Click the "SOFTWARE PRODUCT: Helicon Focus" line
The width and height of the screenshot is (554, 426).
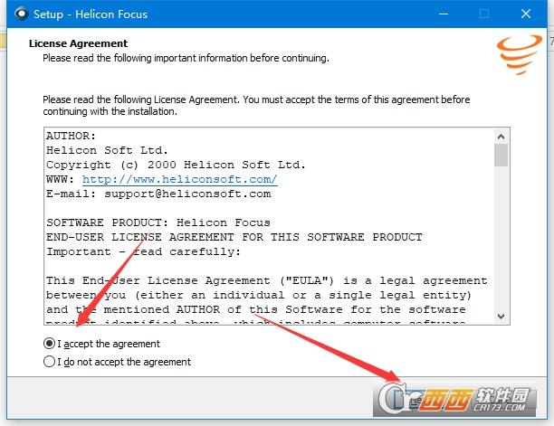pyautogui.click(x=158, y=222)
